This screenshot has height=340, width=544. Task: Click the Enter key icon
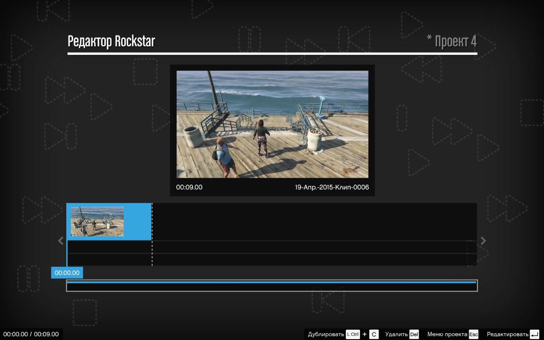(535, 334)
